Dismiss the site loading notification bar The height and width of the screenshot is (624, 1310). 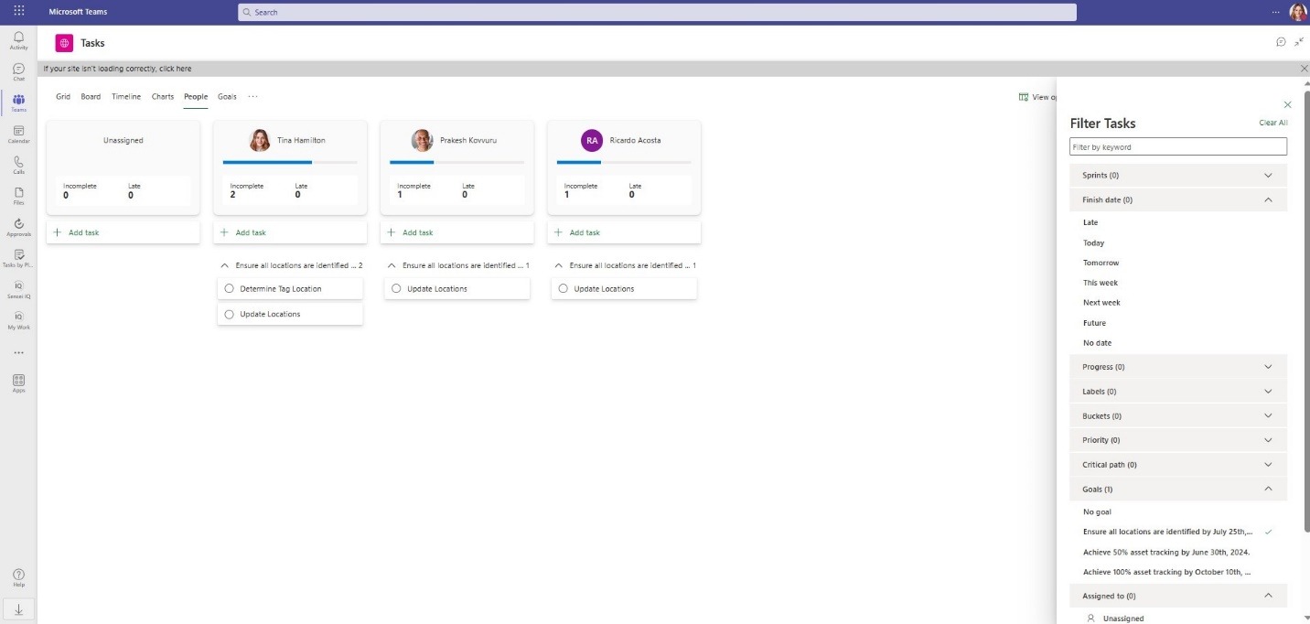[x=1304, y=69]
